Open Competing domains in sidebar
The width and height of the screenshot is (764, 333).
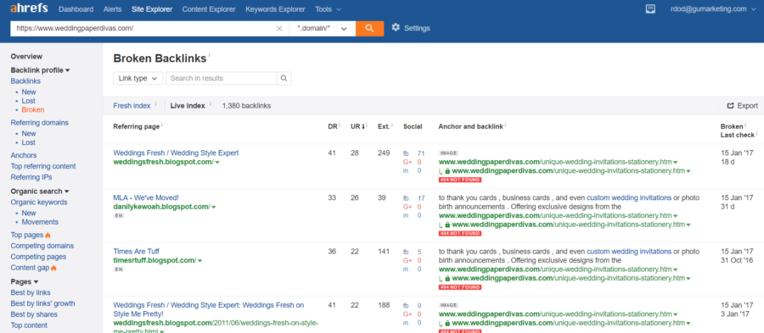pyautogui.click(x=42, y=246)
